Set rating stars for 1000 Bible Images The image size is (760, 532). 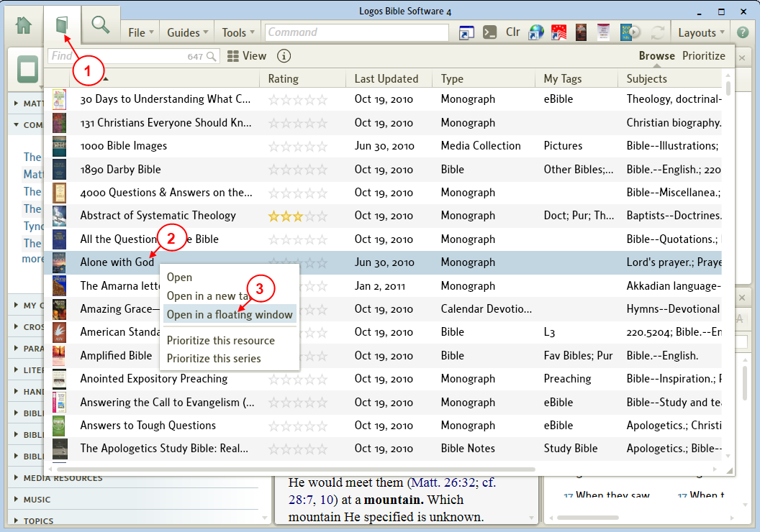[298, 146]
